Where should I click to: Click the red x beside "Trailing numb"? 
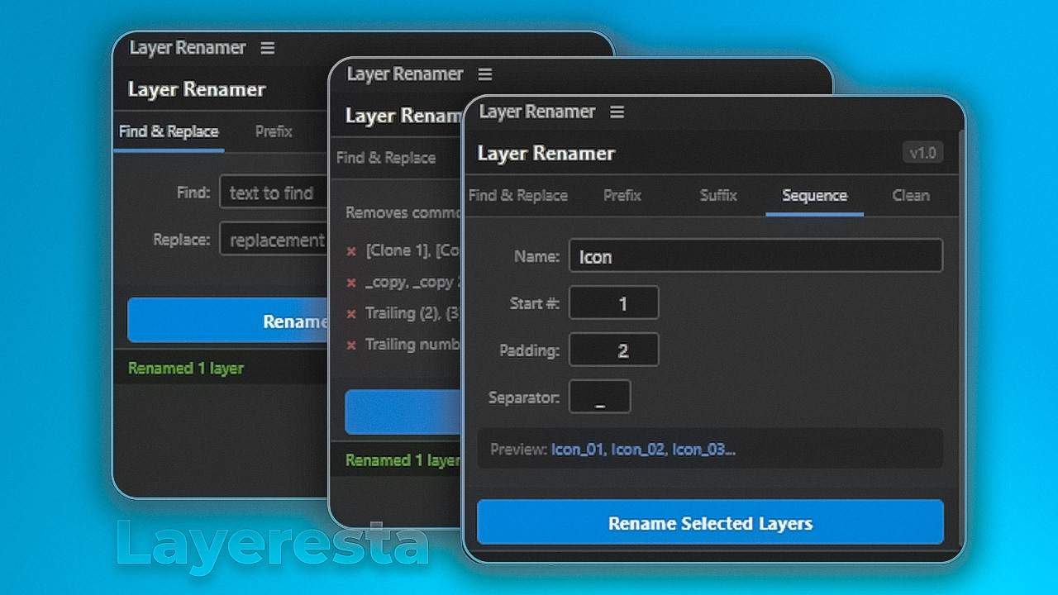tap(351, 345)
